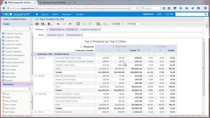
Task: Remove % Share from Columns
Action: pyautogui.click(x=76, y=29)
